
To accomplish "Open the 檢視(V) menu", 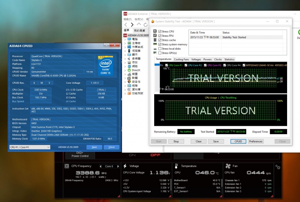I will (x=139, y=19).
